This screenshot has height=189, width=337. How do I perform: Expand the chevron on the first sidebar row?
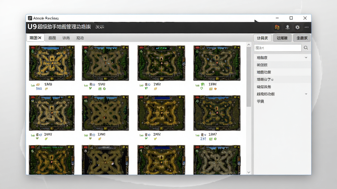tap(306, 58)
